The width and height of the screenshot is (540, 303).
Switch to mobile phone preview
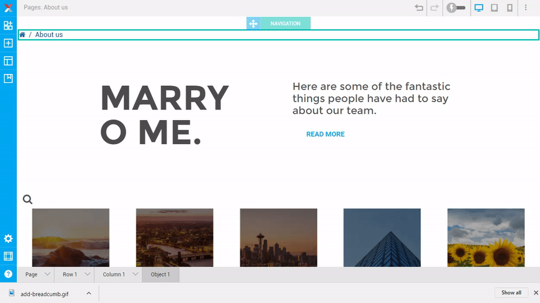click(x=510, y=7)
